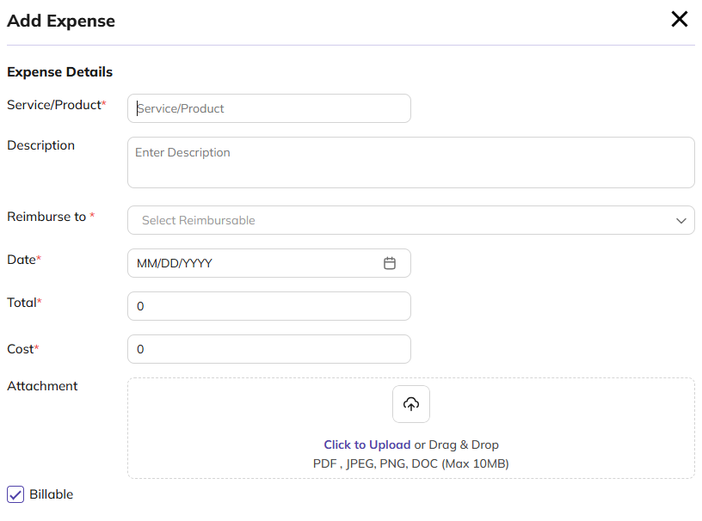Close the Add Expense dialog

tap(679, 20)
